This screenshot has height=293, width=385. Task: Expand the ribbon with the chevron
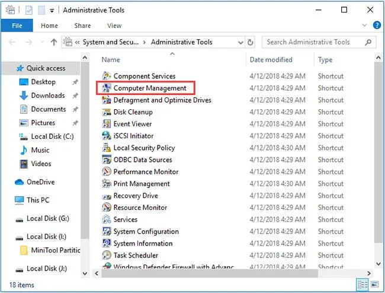[x=364, y=25]
